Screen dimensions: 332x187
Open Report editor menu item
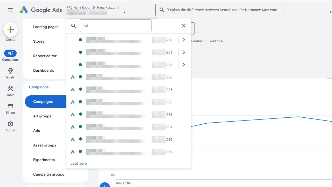click(45, 56)
